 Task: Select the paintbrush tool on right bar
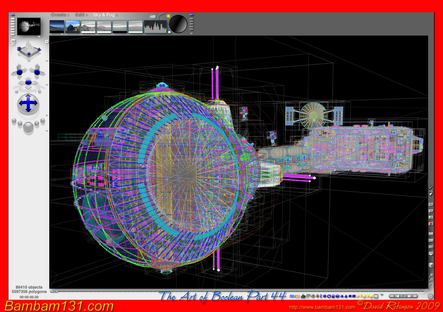431,187
